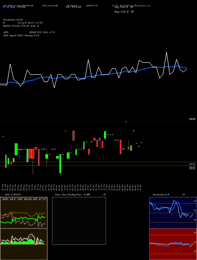Click the 'MACD: 978.69, 978.48, 0.26' reading

[x=19, y=26]
